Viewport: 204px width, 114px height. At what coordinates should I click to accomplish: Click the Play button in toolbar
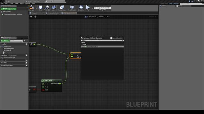click(x=88, y=8)
